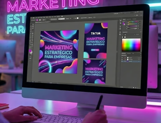Image resolution: width=161 pixels, height=123 pixels.
Task: Click the Change Screen Mode icon in the tools panel
Action: click(30, 58)
